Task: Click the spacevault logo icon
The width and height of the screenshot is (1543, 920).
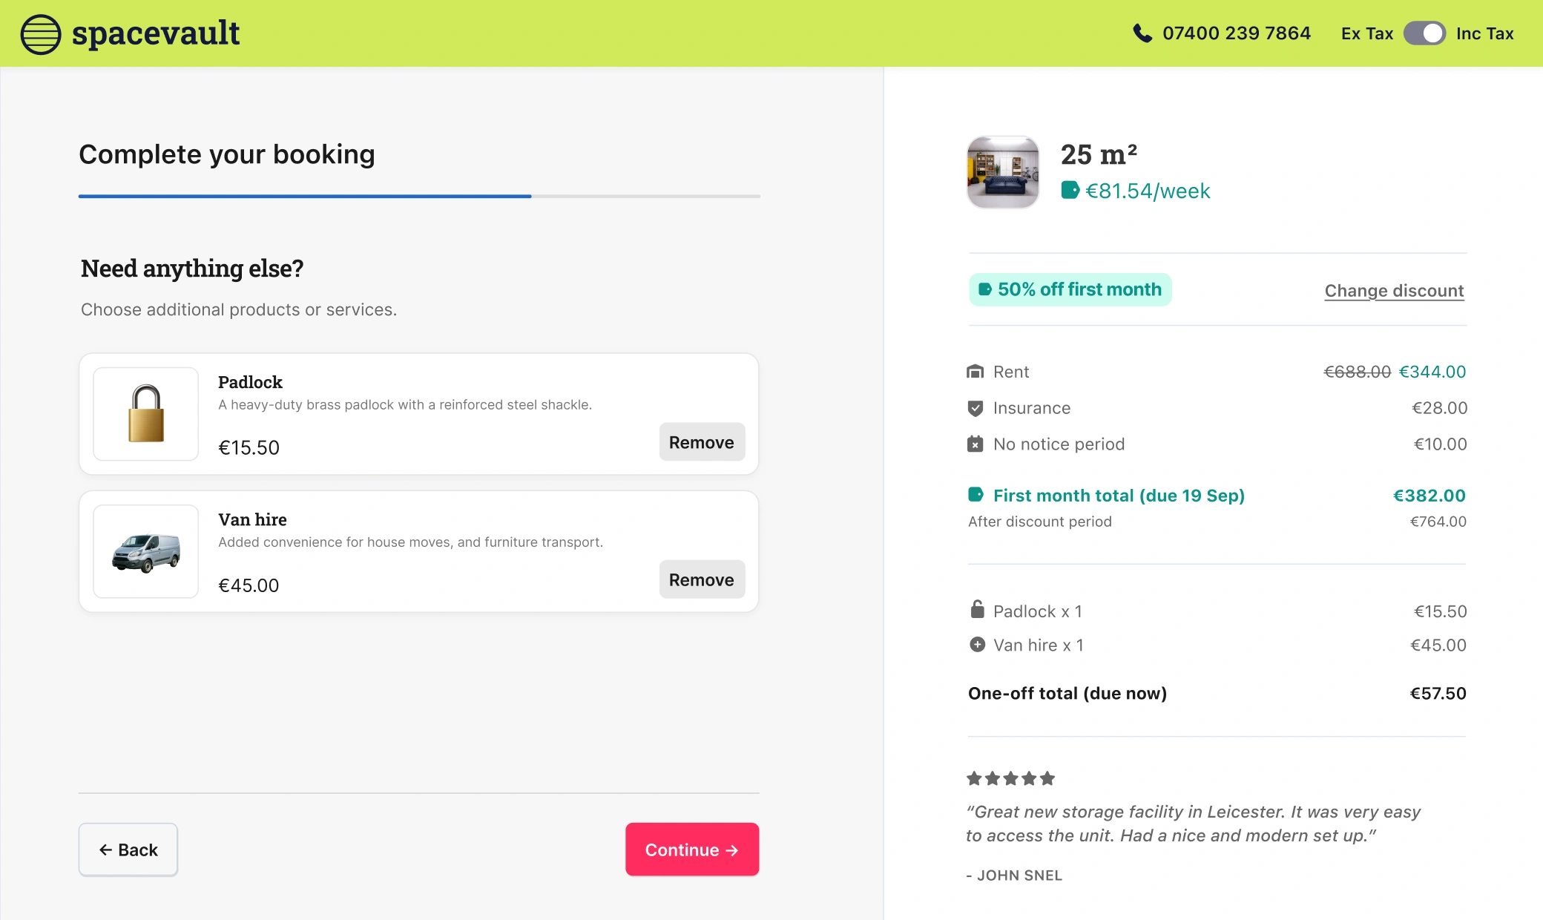Action: (40, 33)
